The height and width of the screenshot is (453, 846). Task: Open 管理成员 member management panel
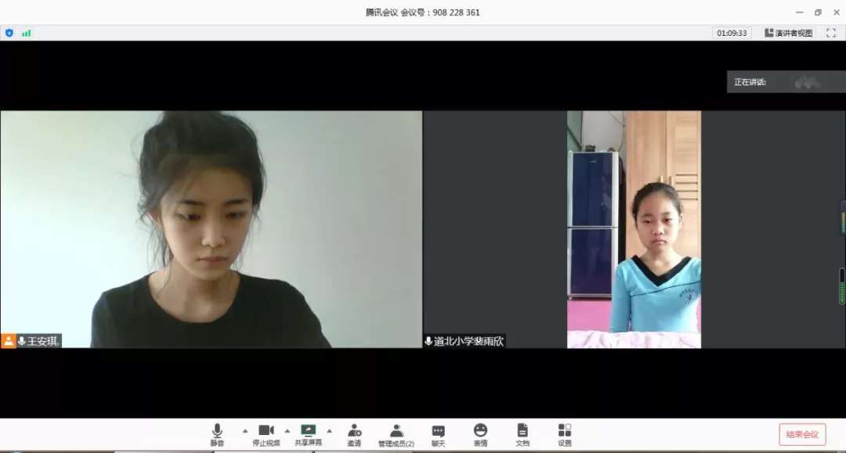pyautogui.click(x=396, y=434)
